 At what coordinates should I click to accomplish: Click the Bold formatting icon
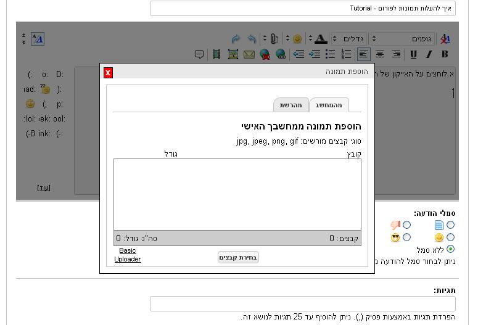445,54
